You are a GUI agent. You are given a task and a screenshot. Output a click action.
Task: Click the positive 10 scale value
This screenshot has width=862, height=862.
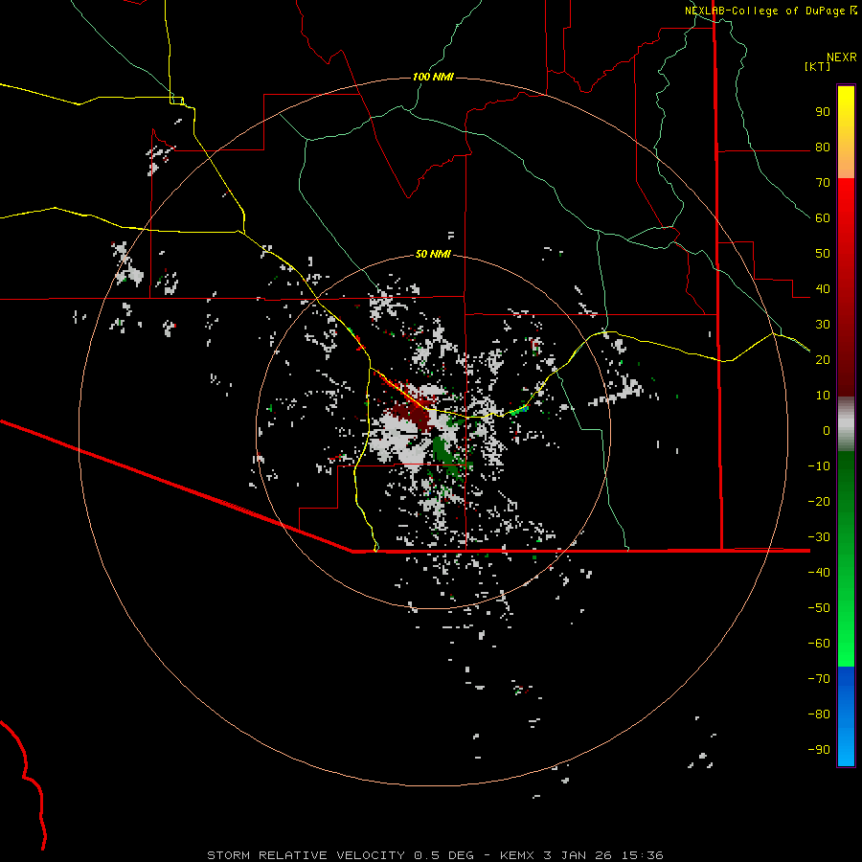[823, 396]
